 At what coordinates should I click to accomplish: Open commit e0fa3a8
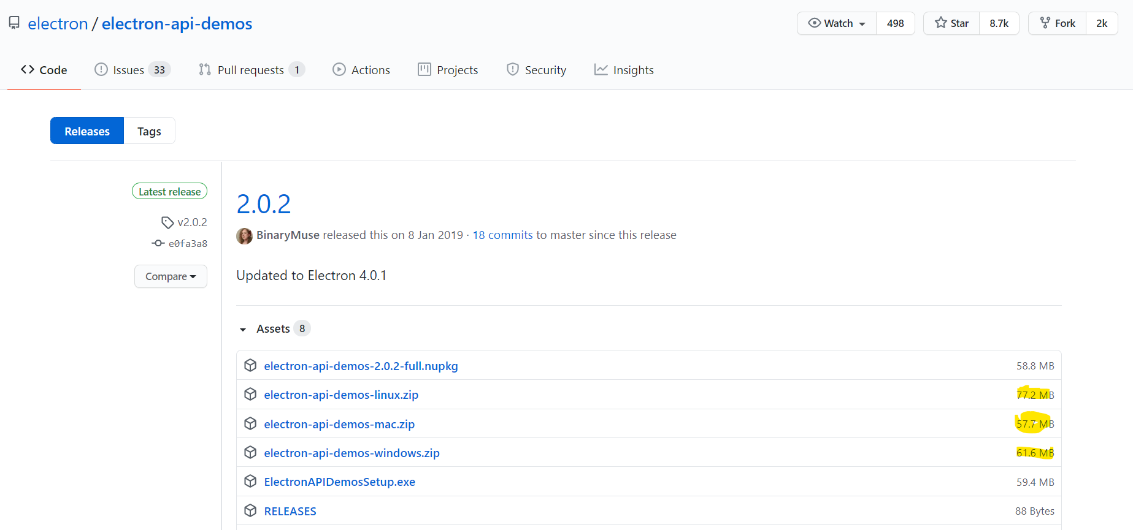(188, 243)
